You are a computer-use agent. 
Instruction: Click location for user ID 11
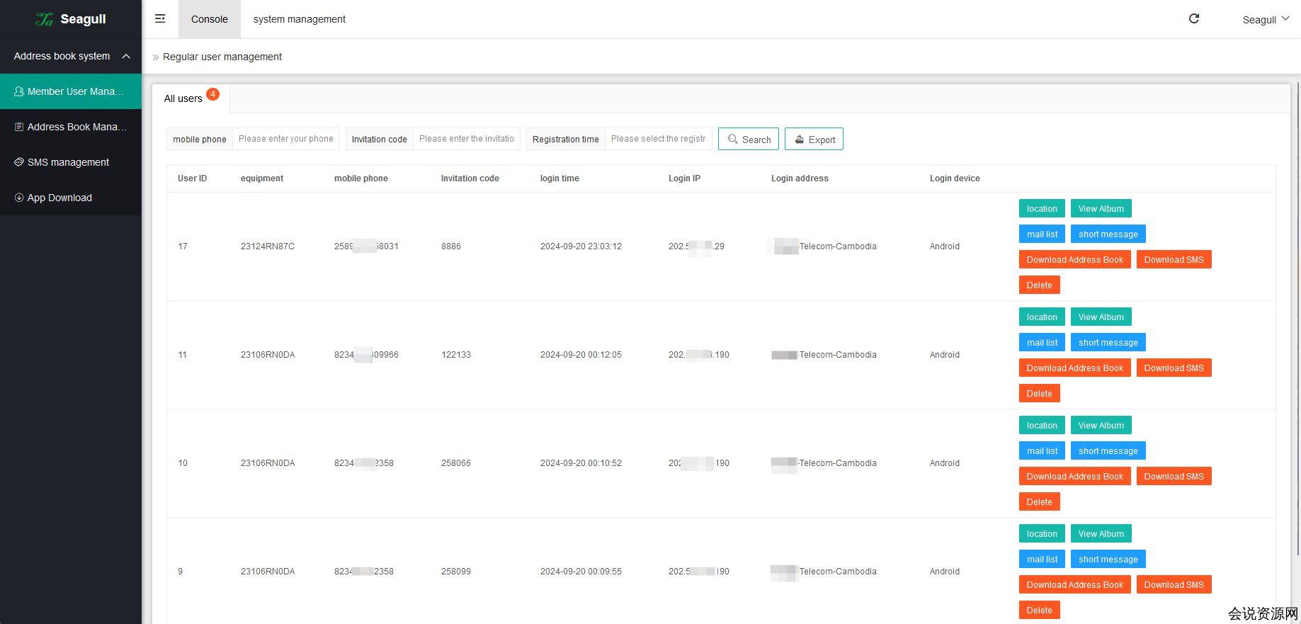pos(1042,317)
